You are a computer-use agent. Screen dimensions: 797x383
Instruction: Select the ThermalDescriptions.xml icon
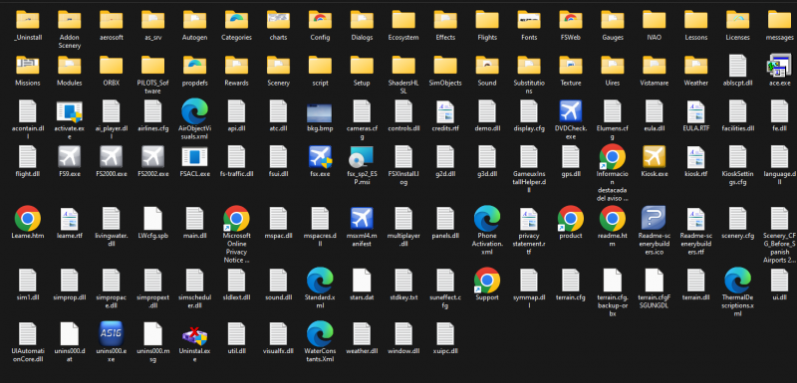click(737, 280)
